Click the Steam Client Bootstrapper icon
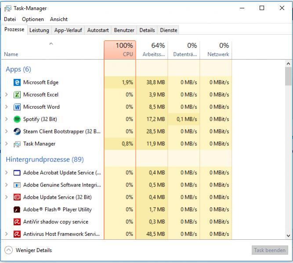The width and height of the screenshot is (293, 263). point(17,131)
